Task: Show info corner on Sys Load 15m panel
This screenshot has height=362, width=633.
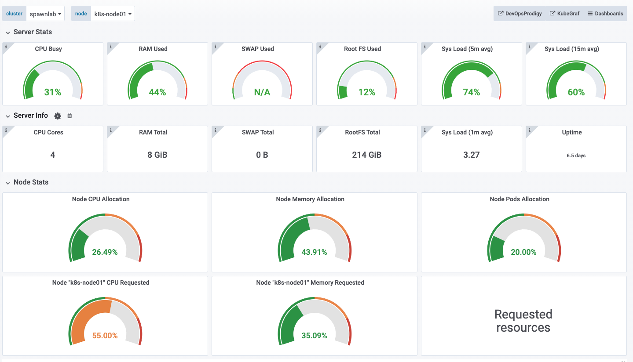Action: (529, 46)
